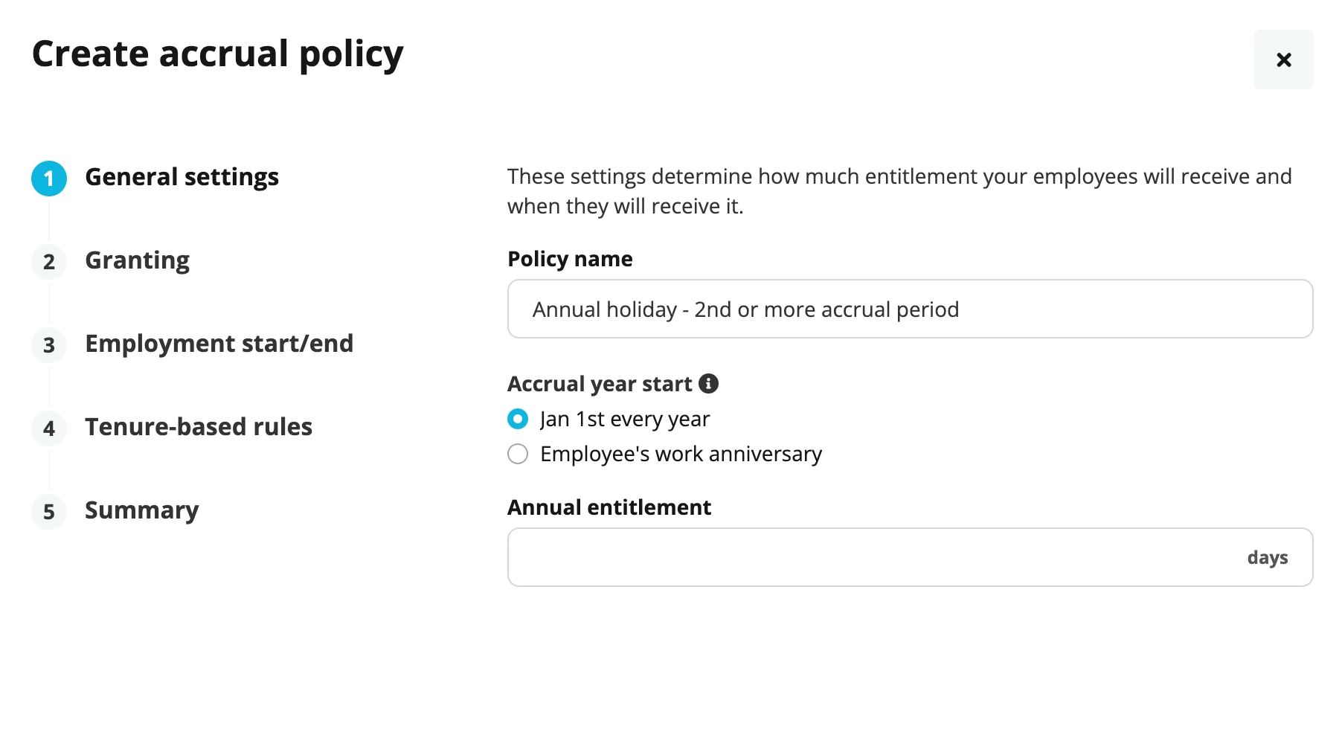The height and width of the screenshot is (732, 1342).
Task: Click into the Policy name field
Action: (910, 309)
